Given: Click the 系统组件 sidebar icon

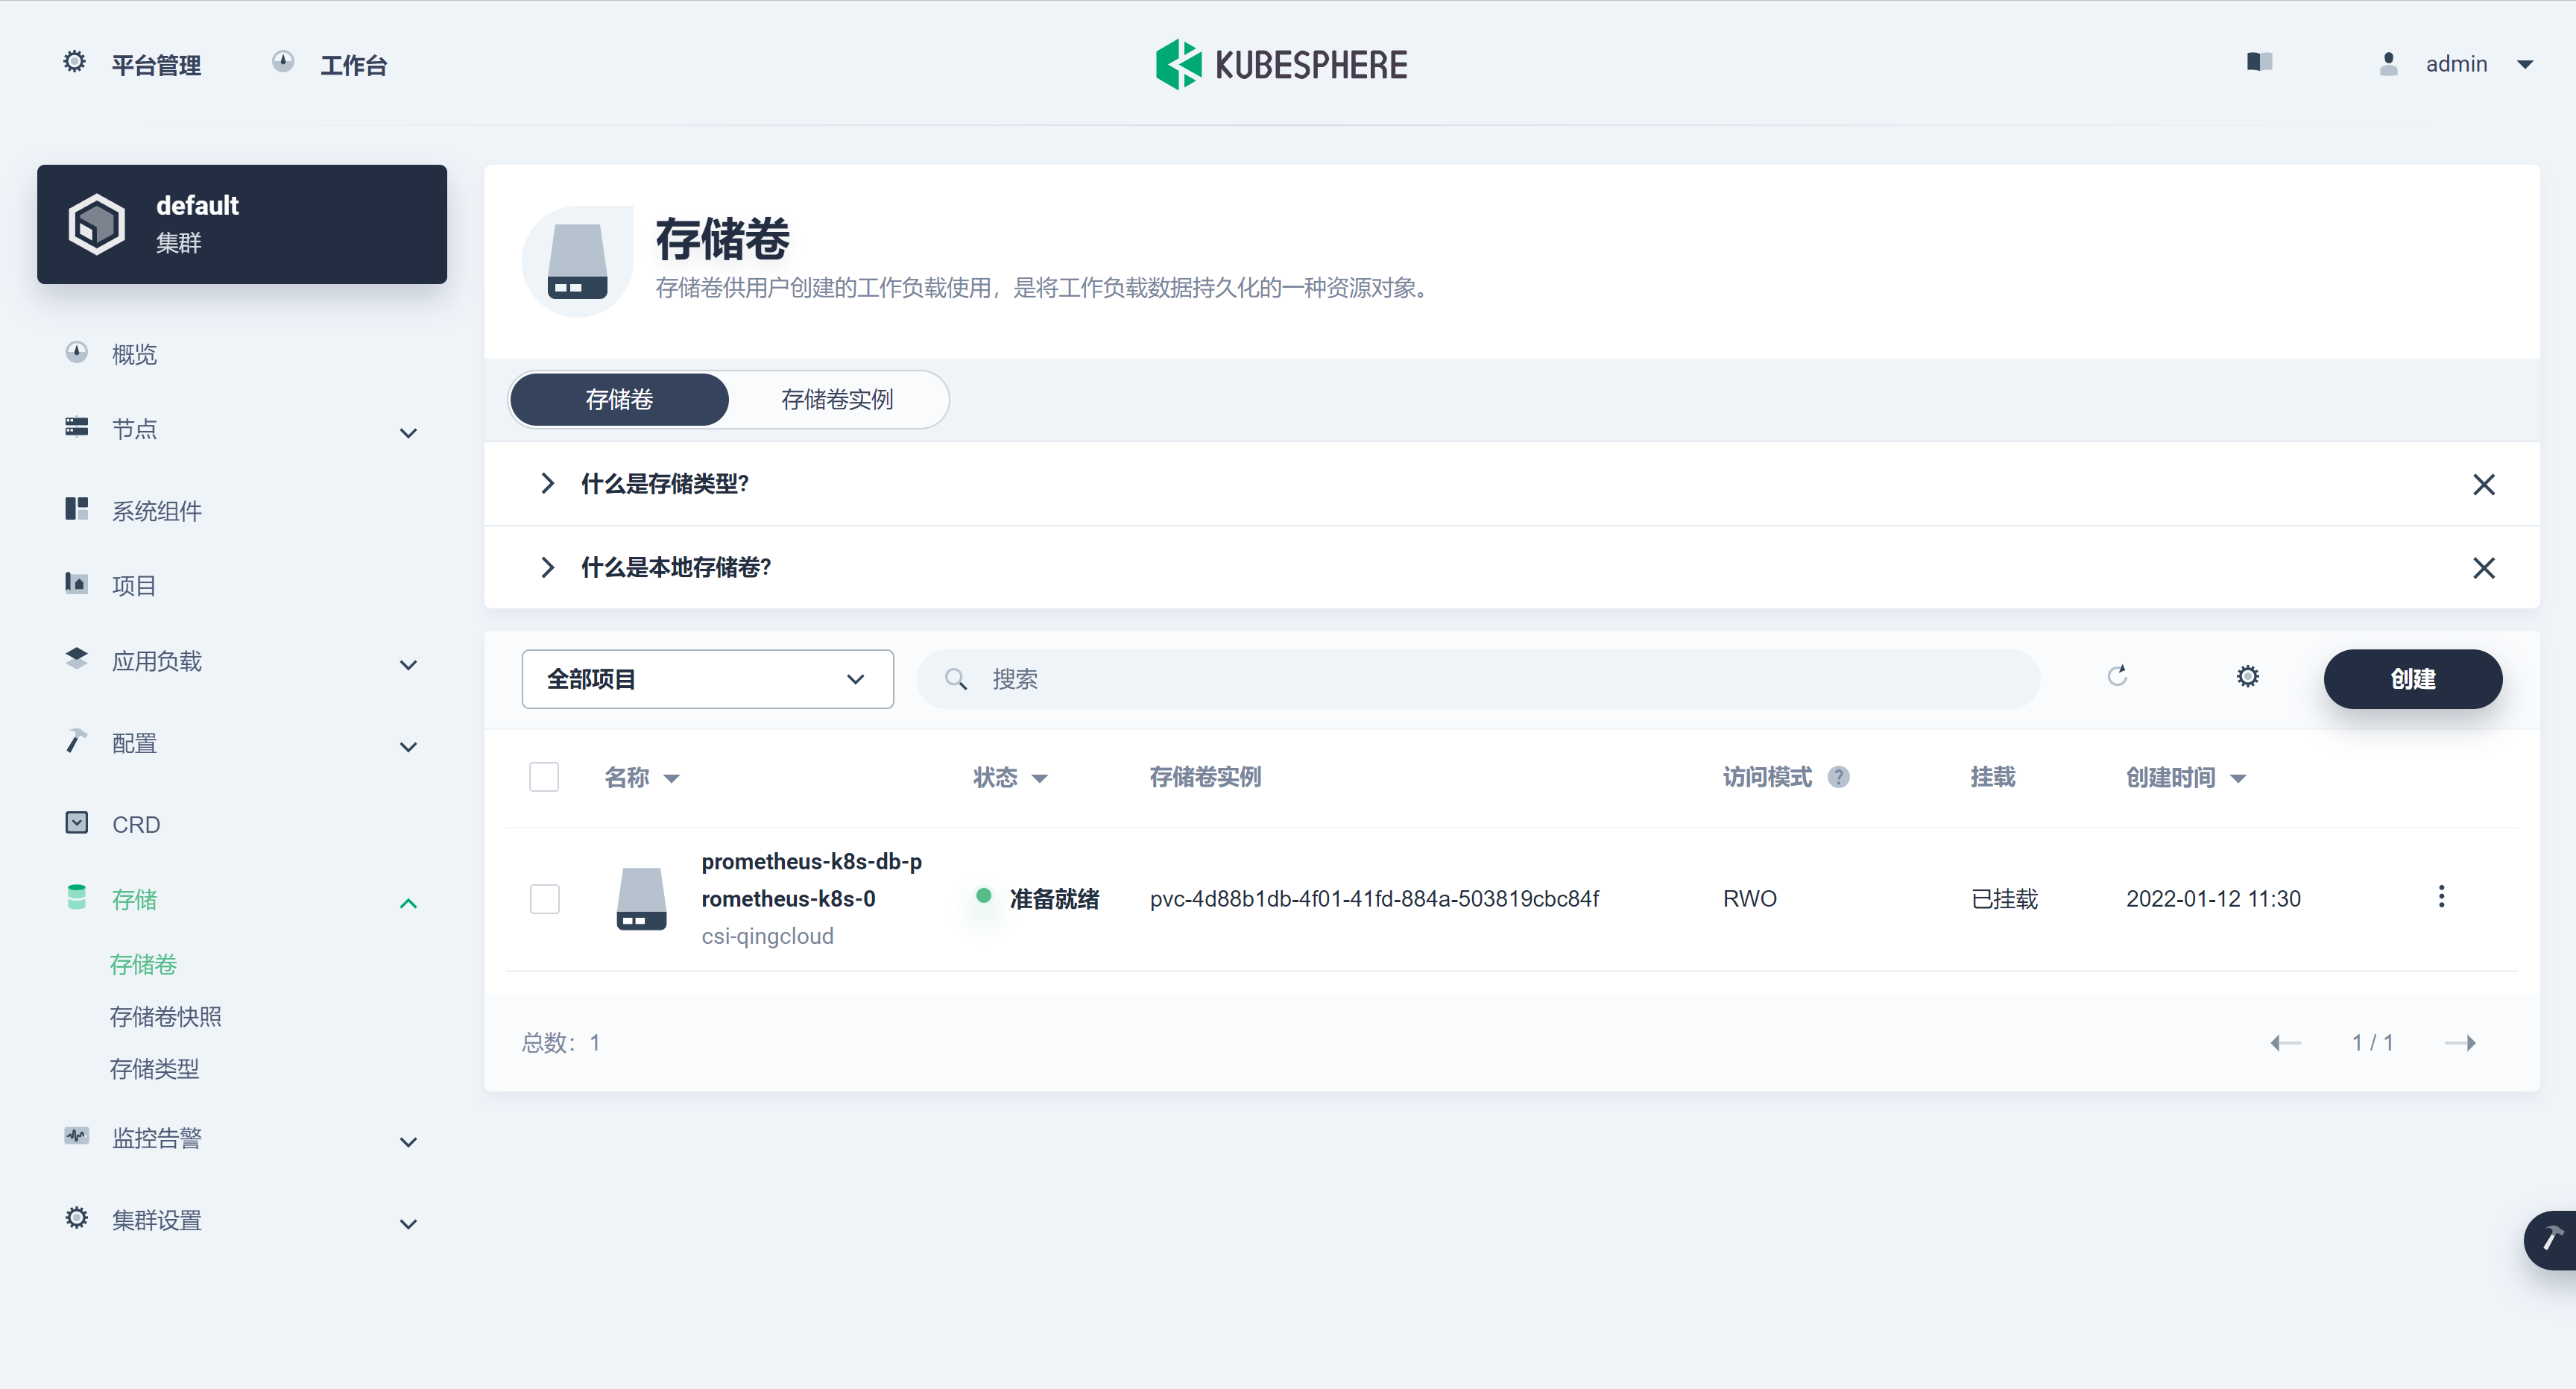Looking at the screenshot, I should coord(76,509).
